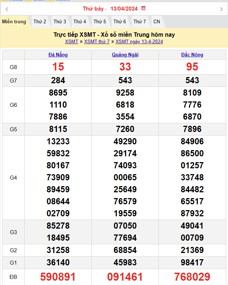Click G4 number 13233
This screenshot has width=228, height=285.
[x=58, y=141]
